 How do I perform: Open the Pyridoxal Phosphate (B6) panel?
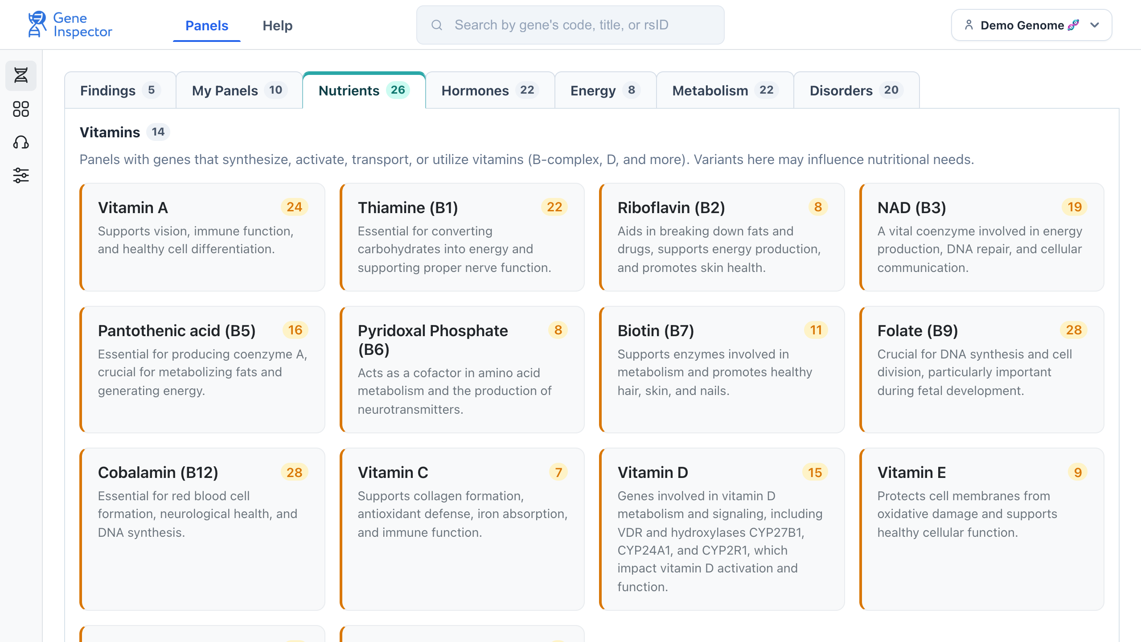coord(462,370)
